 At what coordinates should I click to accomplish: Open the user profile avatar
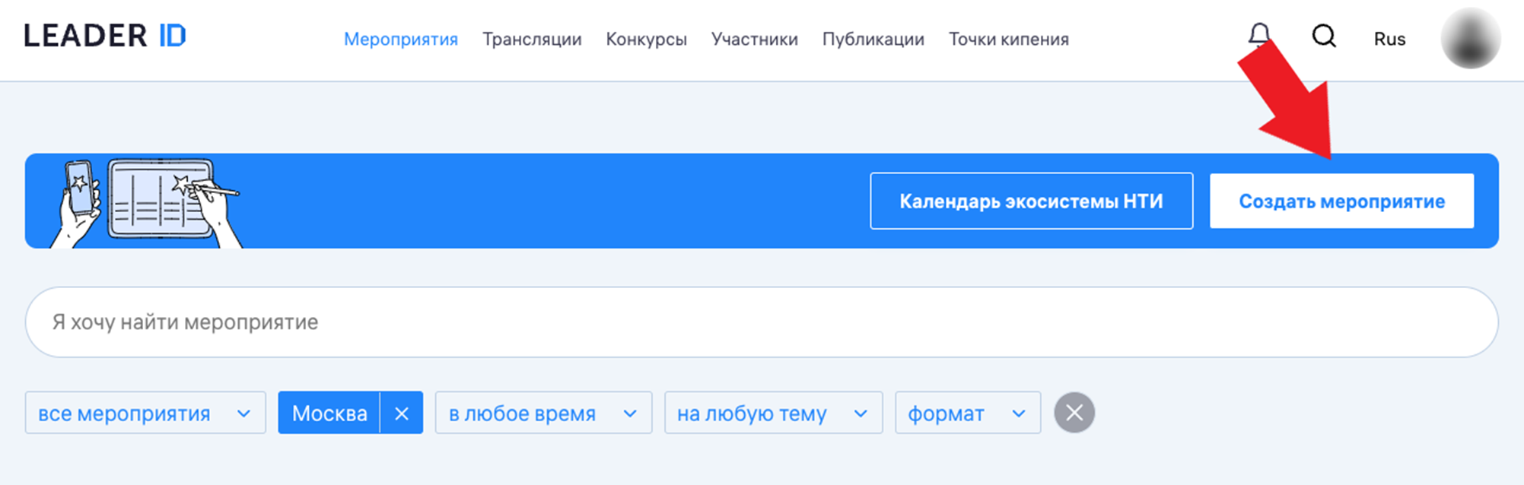click(1470, 38)
